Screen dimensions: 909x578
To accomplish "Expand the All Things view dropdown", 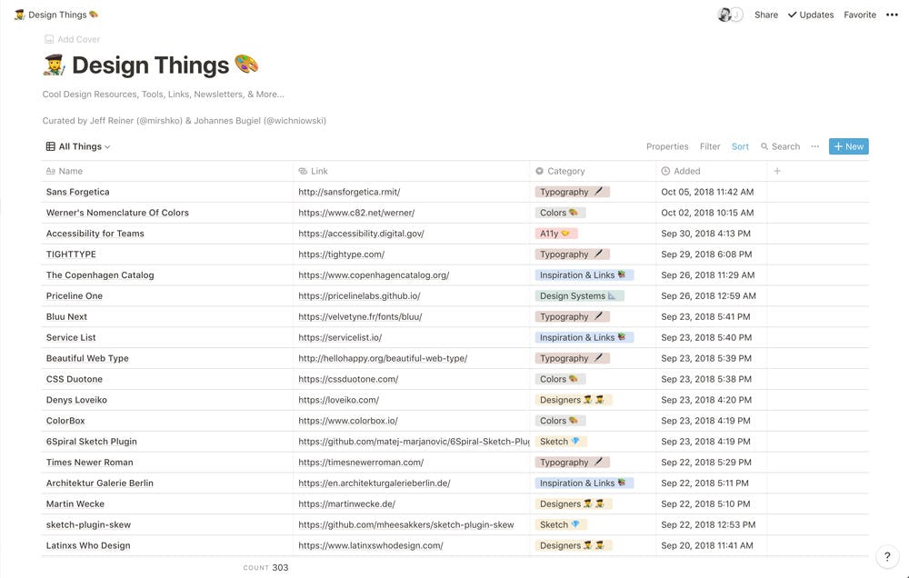I will pos(78,146).
